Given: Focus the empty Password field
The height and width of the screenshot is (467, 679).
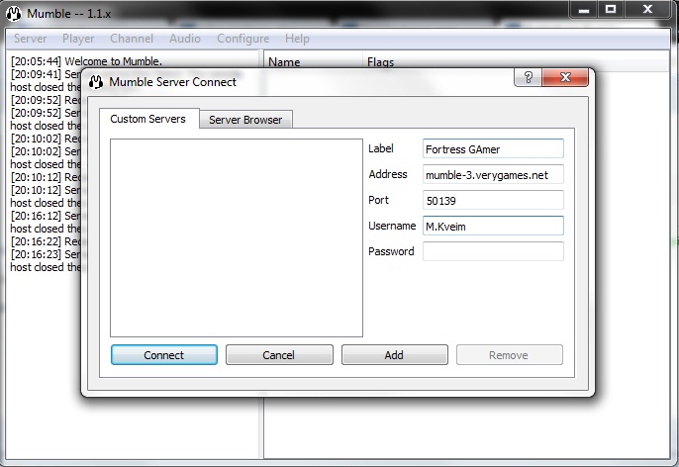Looking at the screenshot, I should click(493, 251).
